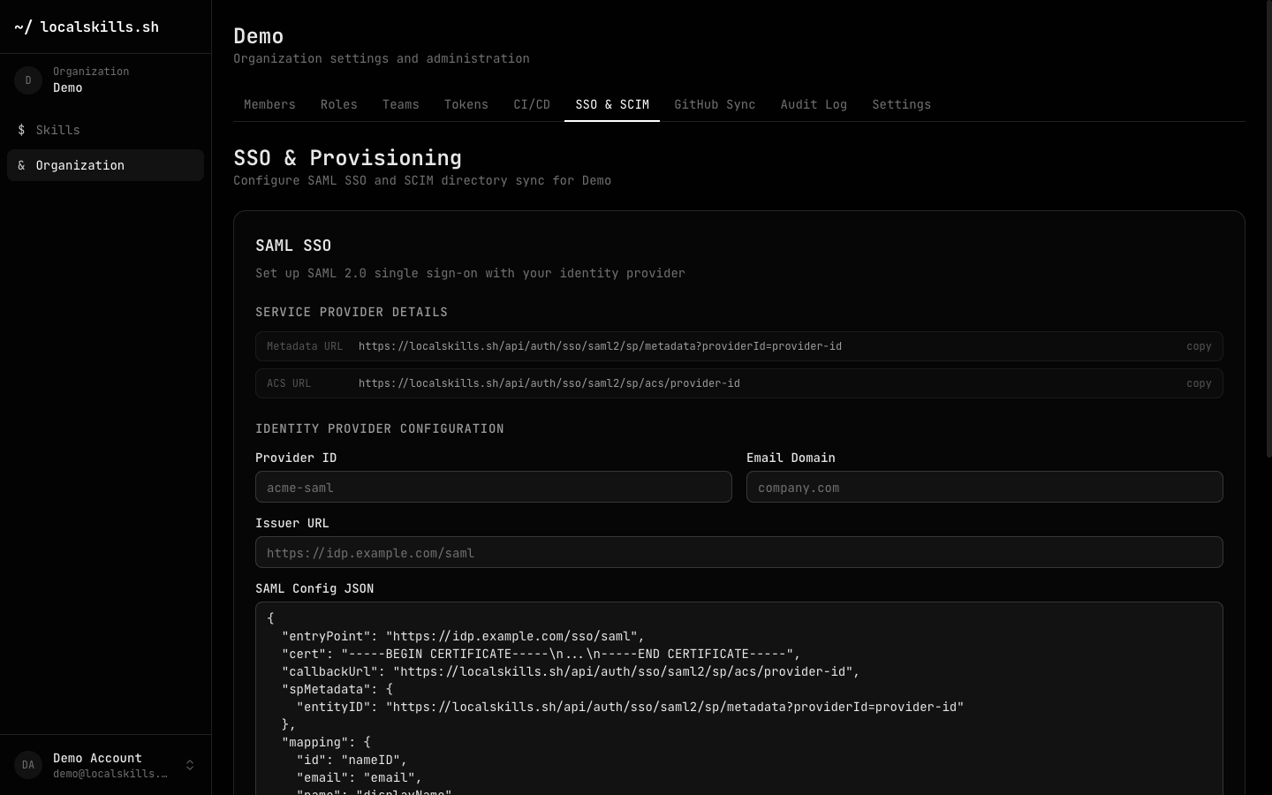
Task: Click the SSO & Provisioning heading
Action: click(347, 158)
